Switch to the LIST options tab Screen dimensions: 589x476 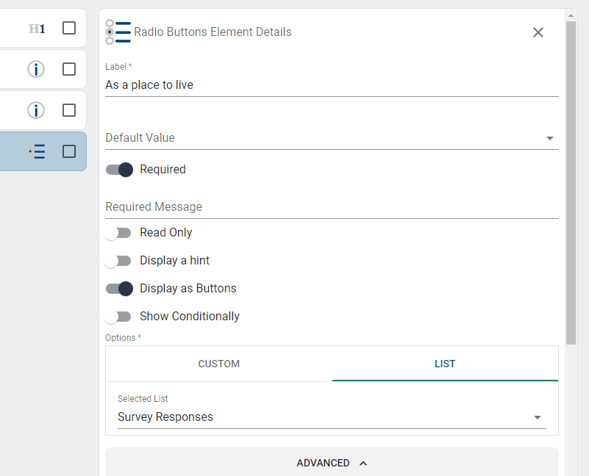[x=445, y=364]
